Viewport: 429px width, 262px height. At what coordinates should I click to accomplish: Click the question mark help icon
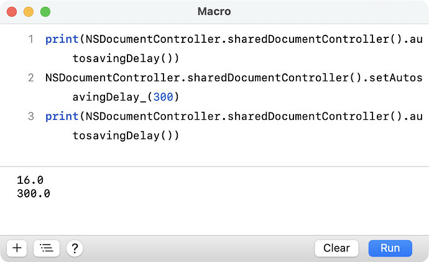click(x=75, y=248)
